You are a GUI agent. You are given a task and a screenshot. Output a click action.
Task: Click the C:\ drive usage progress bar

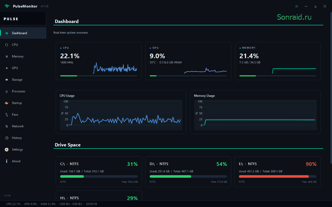[99, 176]
